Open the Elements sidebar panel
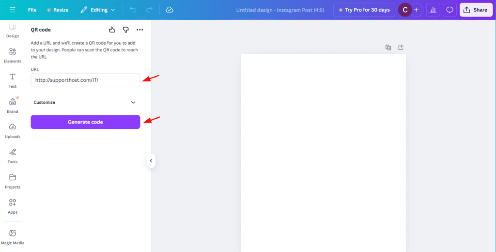Image resolution: width=496 pixels, height=252 pixels. 13,55
